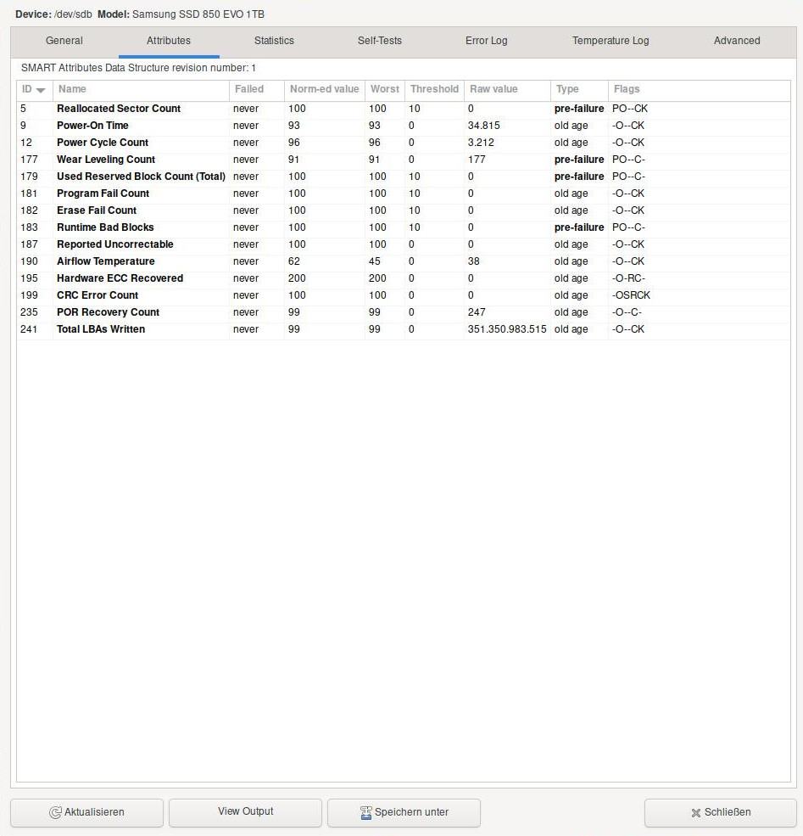Select the Attributes tab
The image size is (803, 836).
(168, 41)
